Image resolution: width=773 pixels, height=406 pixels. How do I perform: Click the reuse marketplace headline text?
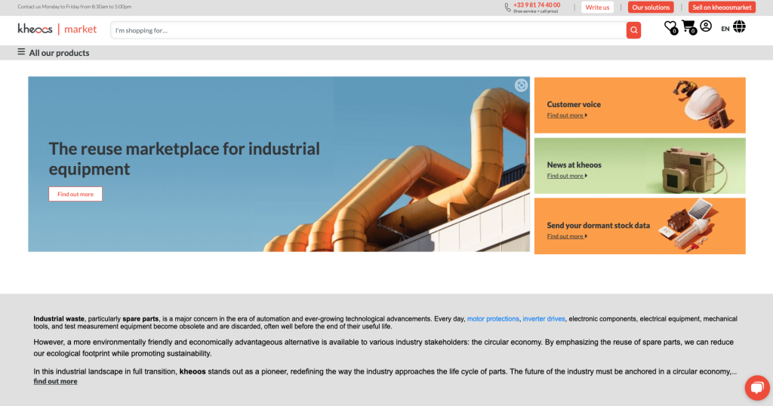point(184,158)
